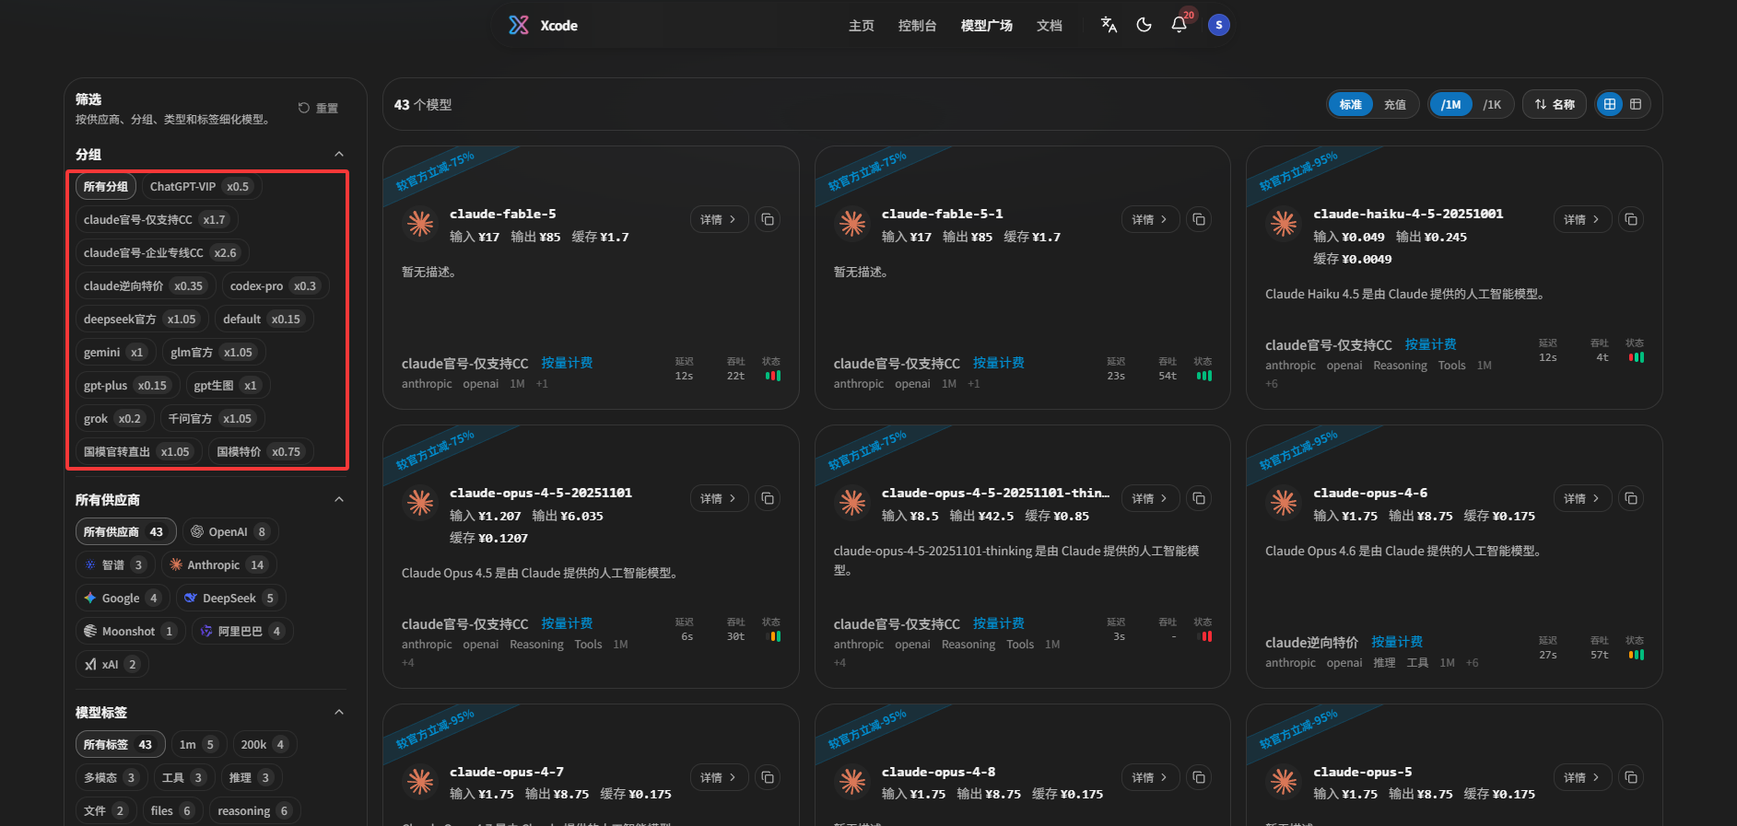Copy claude-haiku-4-5-20251001 model name
The height and width of the screenshot is (826, 1737).
(1631, 219)
